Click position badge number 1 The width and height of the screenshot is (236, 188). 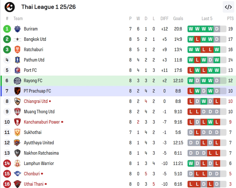[x=7, y=29]
